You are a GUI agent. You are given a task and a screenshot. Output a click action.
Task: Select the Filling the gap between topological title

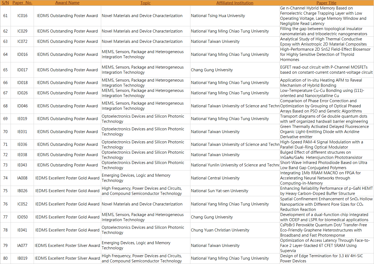tap(327, 31)
